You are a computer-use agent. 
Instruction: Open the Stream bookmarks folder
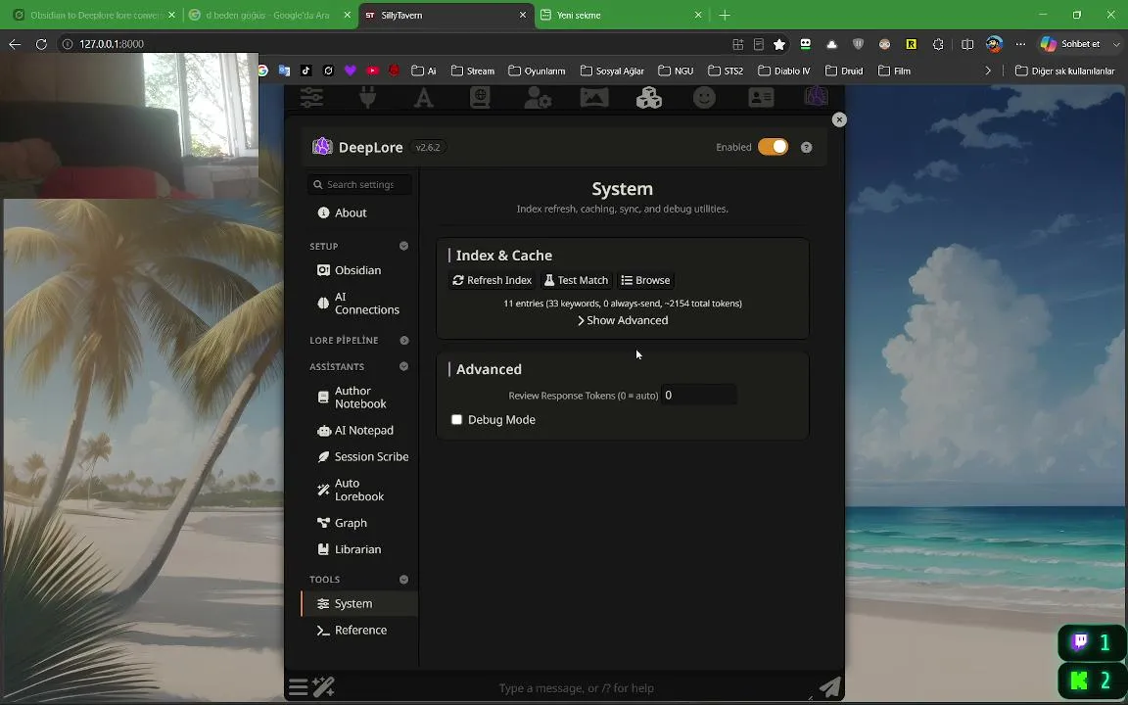pyautogui.click(x=473, y=70)
